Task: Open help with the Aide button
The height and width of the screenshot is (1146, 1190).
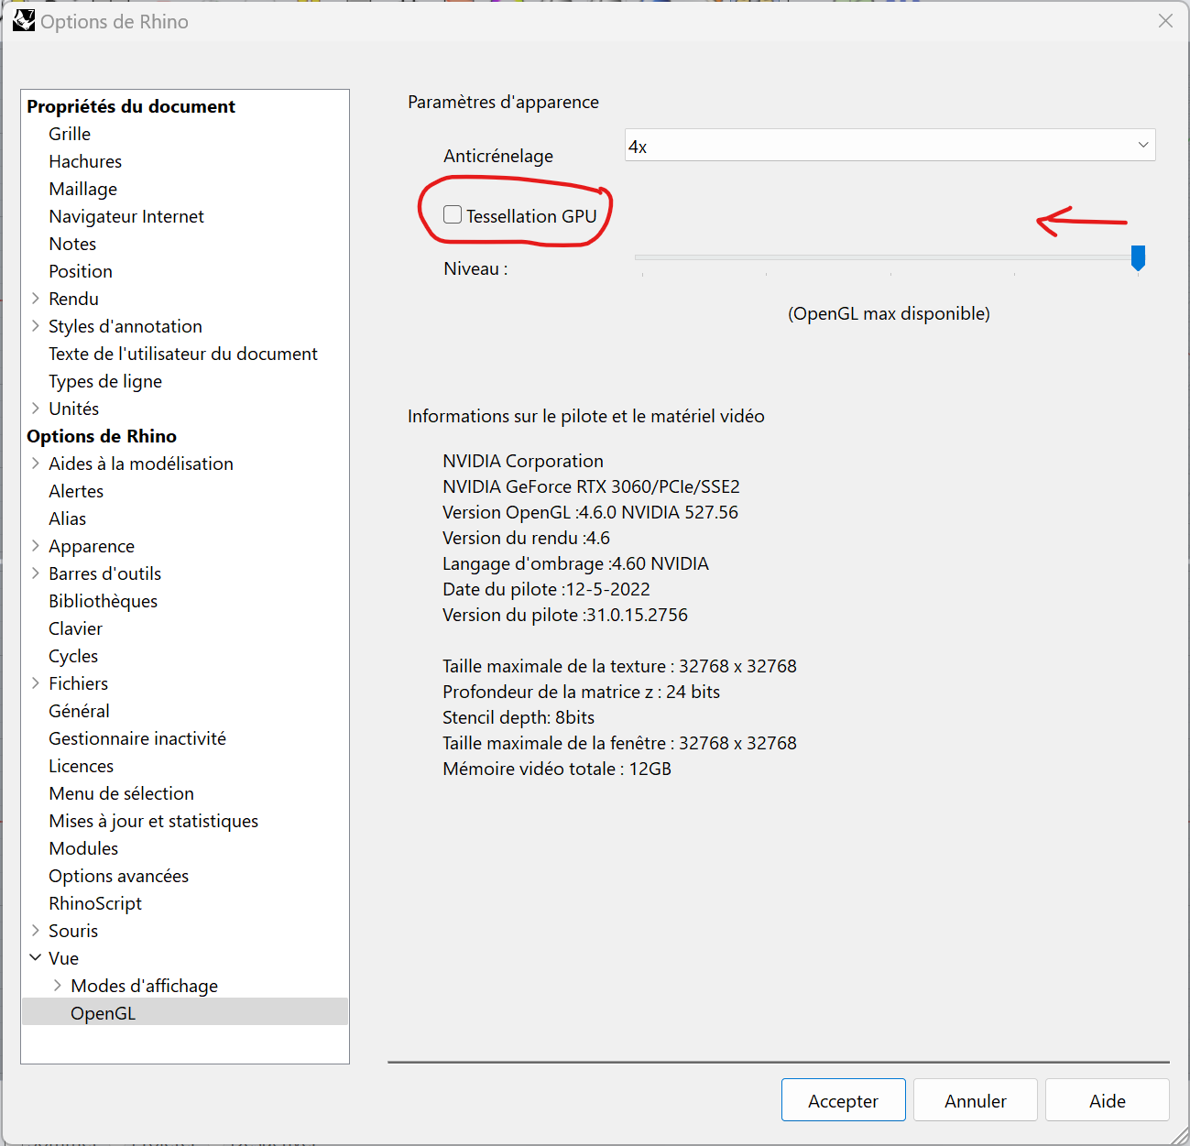Action: pos(1107,1100)
